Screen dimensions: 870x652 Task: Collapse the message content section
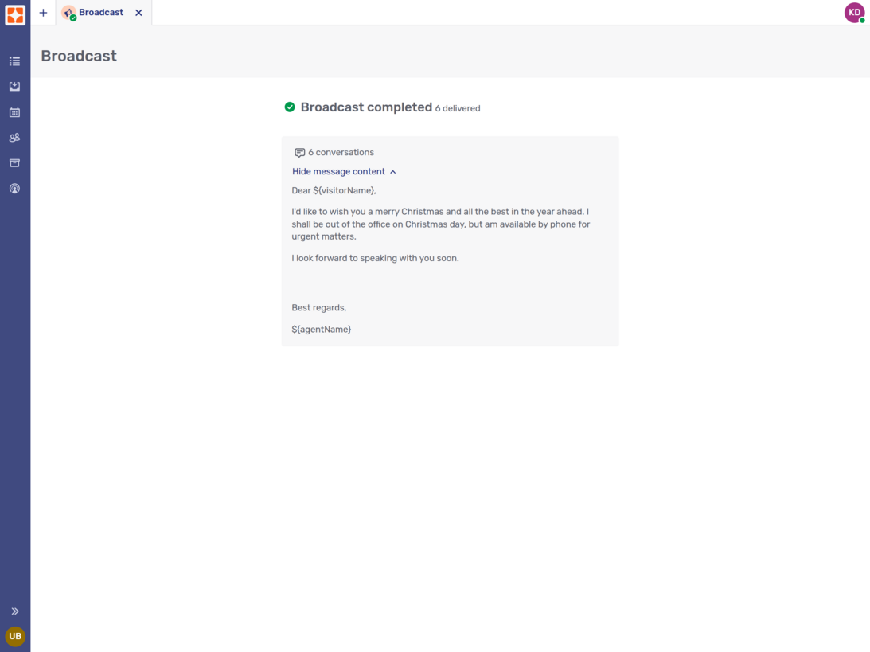(339, 171)
